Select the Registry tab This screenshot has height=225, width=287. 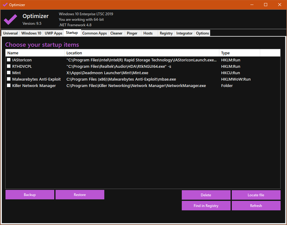pyautogui.click(x=166, y=33)
